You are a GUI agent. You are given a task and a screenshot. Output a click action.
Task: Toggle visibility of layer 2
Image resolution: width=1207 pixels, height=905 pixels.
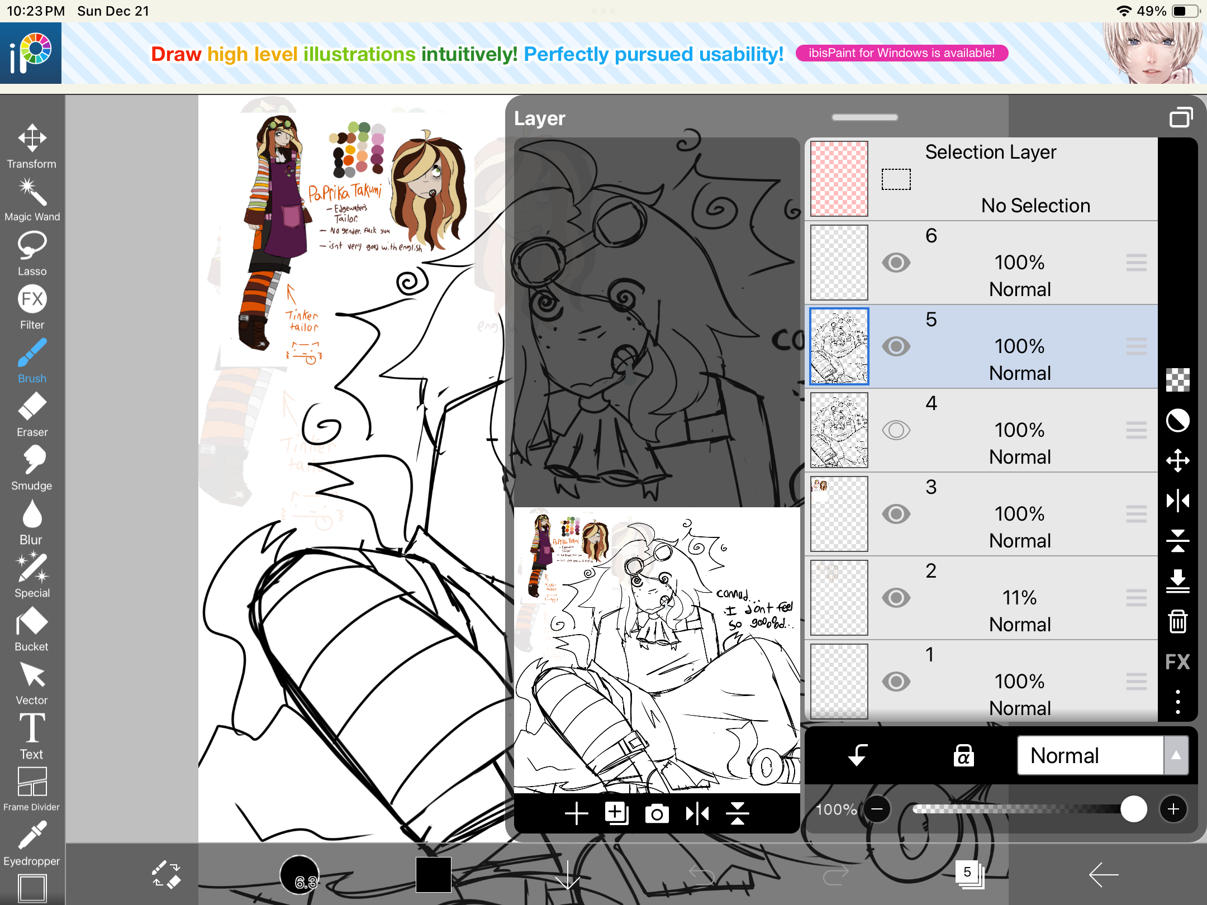896,598
